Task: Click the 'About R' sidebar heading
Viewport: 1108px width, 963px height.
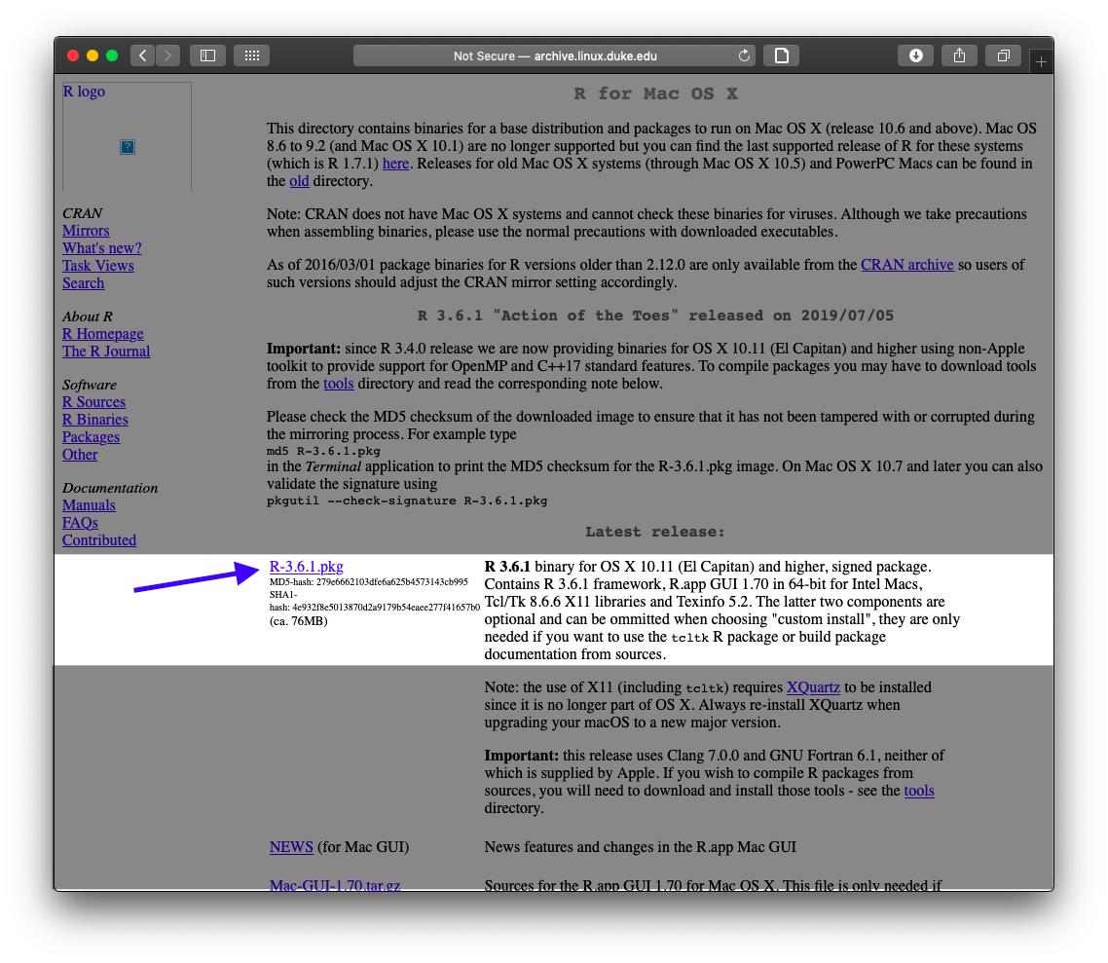Action: (x=87, y=316)
